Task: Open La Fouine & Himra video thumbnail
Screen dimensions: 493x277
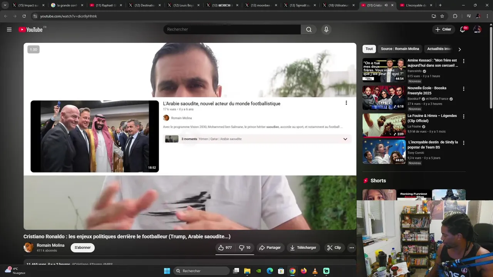Action: (384, 125)
